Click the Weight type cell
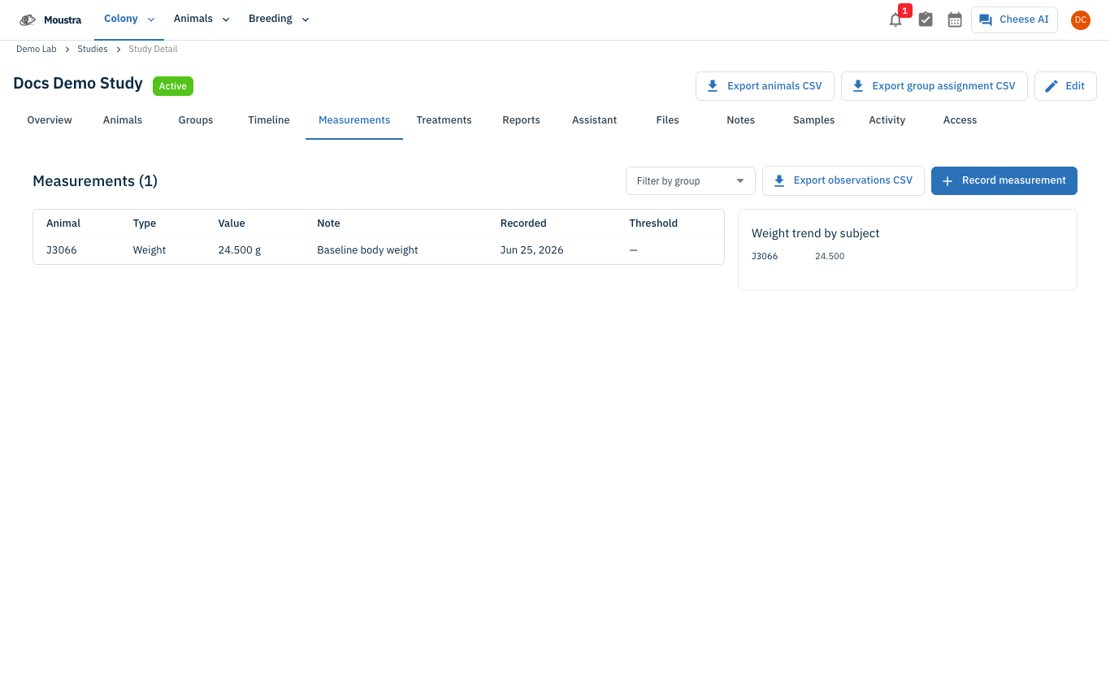The image size is (1110, 694). point(150,250)
